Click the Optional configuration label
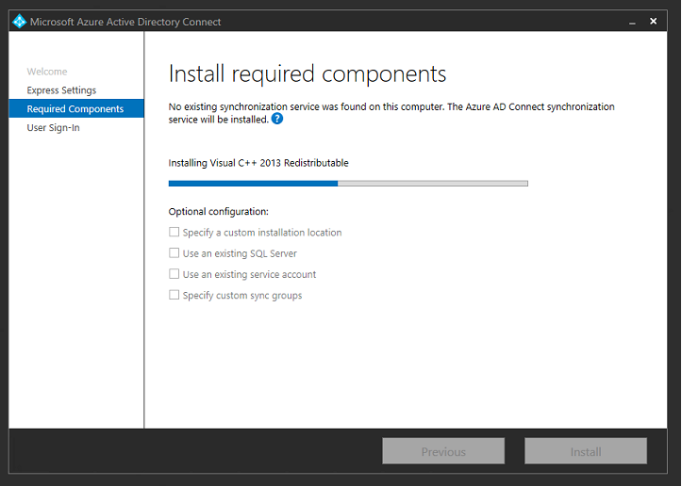Screen dimensions: 682x486 pyautogui.click(x=218, y=212)
